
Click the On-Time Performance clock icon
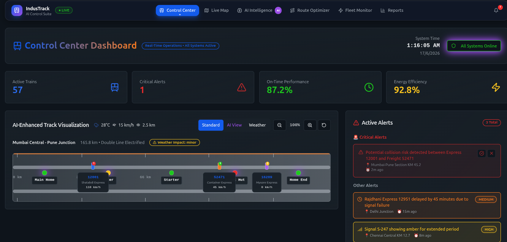pyautogui.click(x=369, y=87)
